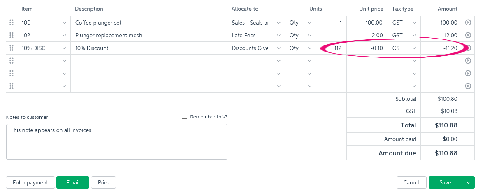The width and height of the screenshot is (478, 191).
Task: Delete the last empty line row
Action: coord(468,86)
